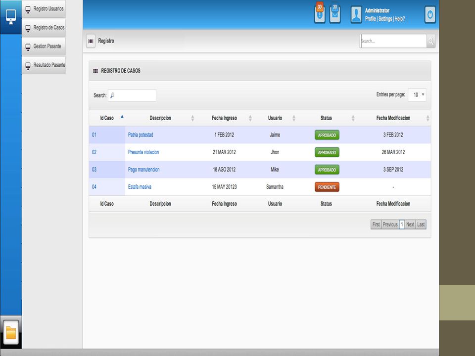The height and width of the screenshot is (356, 475).
Task: Click user cell Jhon
Action: [275, 152]
